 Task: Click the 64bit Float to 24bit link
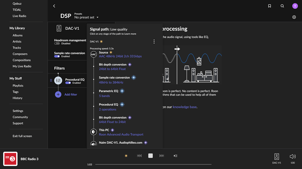click(112, 122)
